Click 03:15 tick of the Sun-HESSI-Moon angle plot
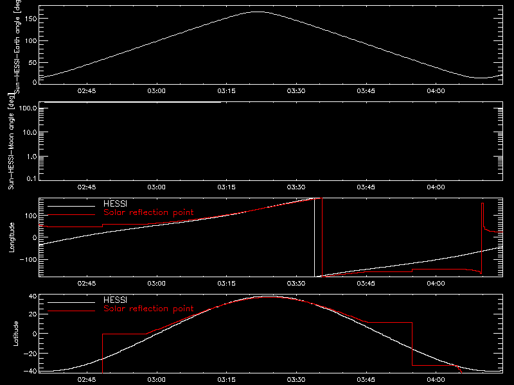 click(x=226, y=187)
